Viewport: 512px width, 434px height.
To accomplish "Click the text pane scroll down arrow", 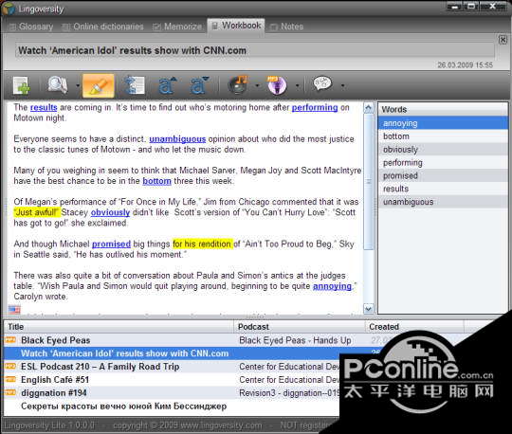I will click(368, 308).
